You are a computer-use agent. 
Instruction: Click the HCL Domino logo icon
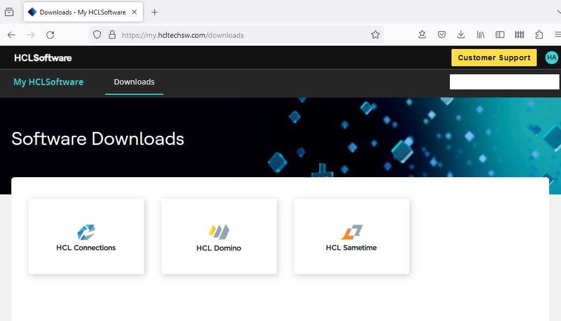(219, 232)
